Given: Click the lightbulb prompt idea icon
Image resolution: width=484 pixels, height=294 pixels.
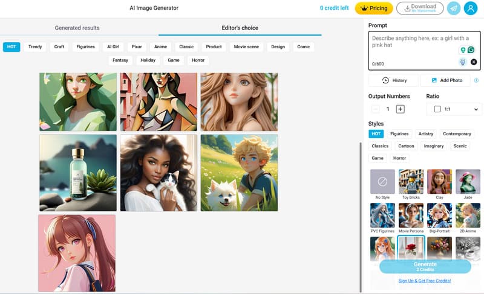Looking at the screenshot, I should click(463, 62).
